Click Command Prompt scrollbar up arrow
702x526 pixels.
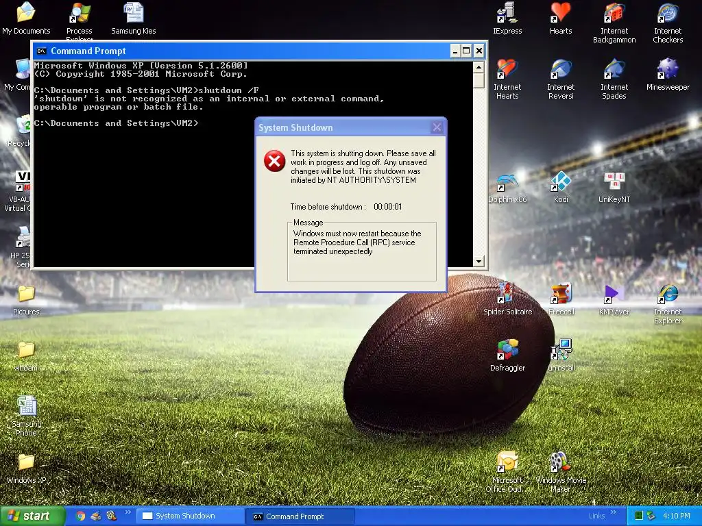coord(479,68)
